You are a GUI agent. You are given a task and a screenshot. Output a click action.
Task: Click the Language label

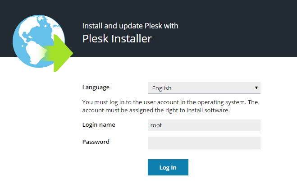[96, 87]
